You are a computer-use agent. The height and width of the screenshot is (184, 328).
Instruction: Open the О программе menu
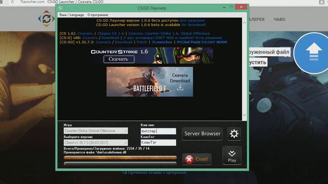[x=98, y=15]
